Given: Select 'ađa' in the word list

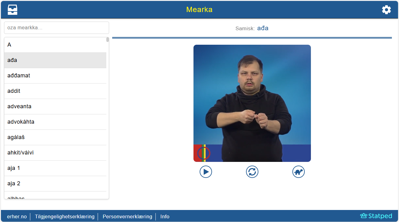Looking at the screenshot, I should click(x=55, y=60).
